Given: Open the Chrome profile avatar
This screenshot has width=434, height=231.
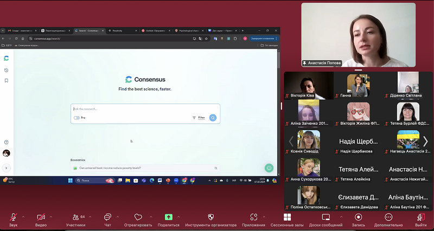Looking at the screenshot, I should 245,39.
